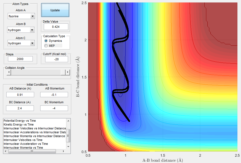Click the Update button
The height and width of the screenshot is (163, 241).
[55, 10]
